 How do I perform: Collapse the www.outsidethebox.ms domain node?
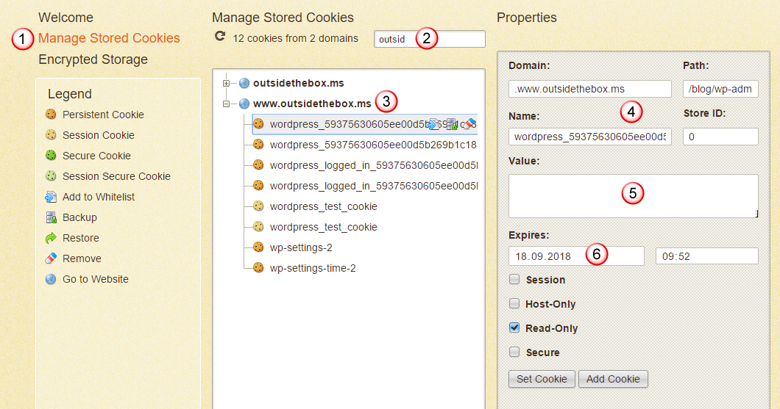coord(227,104)
